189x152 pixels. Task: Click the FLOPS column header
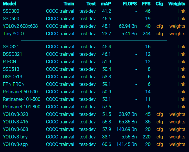click(x=130, y=3)
